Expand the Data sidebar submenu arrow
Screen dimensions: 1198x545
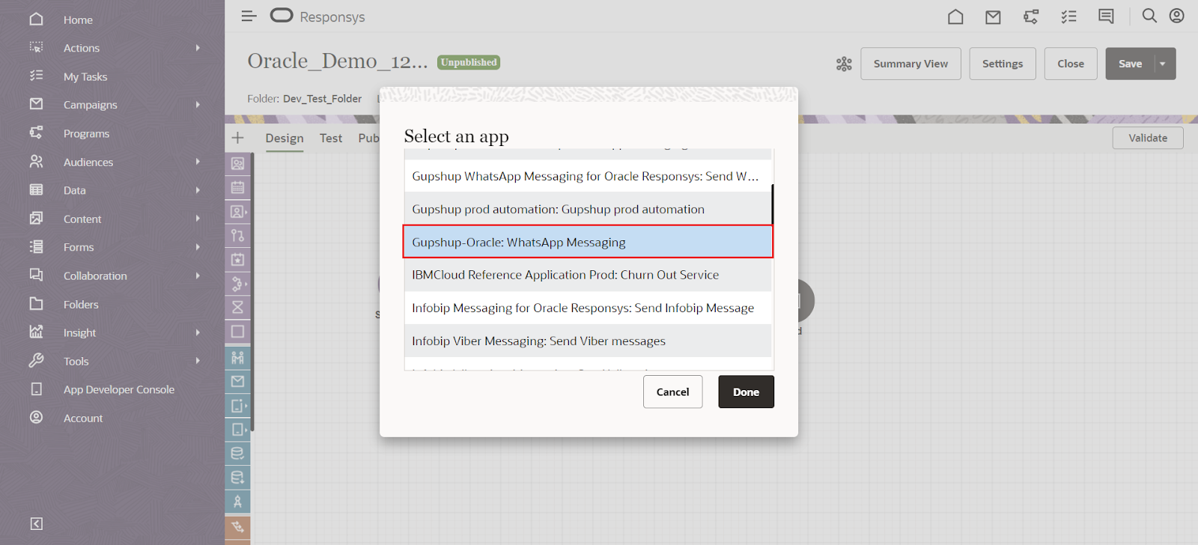198,190
